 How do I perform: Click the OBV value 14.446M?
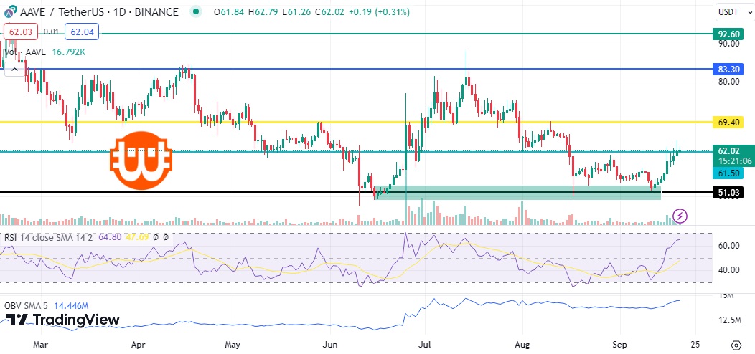(x=71, y=305)
